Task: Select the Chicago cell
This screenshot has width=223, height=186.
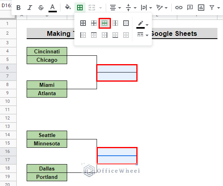Action: click(x=47, y=60)
